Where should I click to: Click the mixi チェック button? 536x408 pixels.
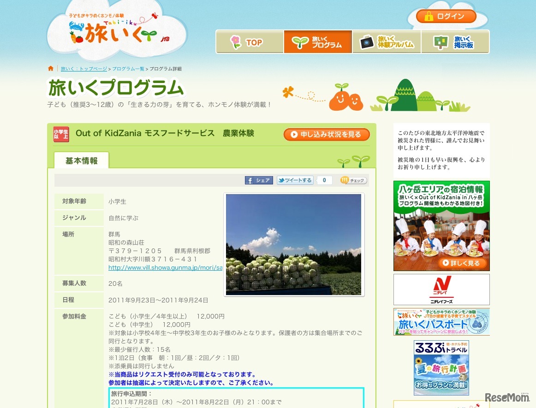click(x=353, y=180)
